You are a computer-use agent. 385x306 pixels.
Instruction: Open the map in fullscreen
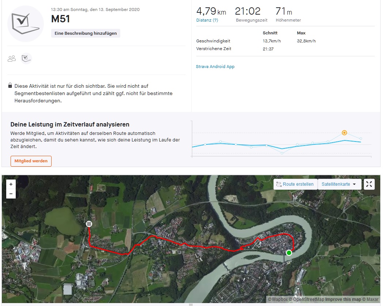pos(369,184)
